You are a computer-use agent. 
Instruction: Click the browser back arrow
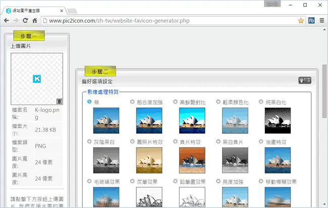pos(7,21)
